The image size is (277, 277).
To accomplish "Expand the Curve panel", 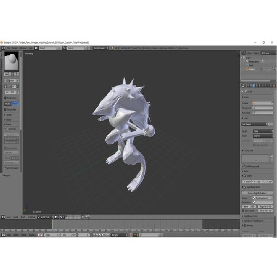I will coord(8,124).
